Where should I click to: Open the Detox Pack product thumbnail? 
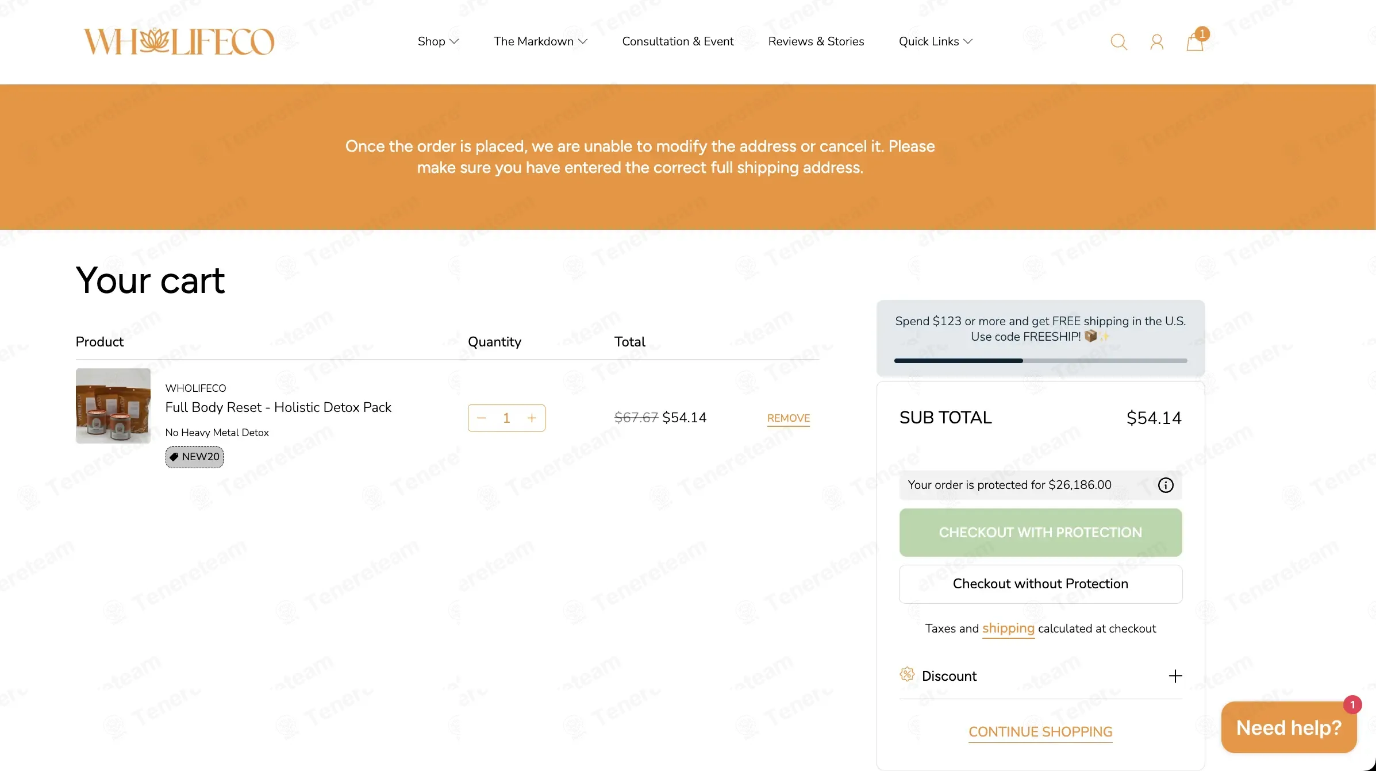click(113, 406)
